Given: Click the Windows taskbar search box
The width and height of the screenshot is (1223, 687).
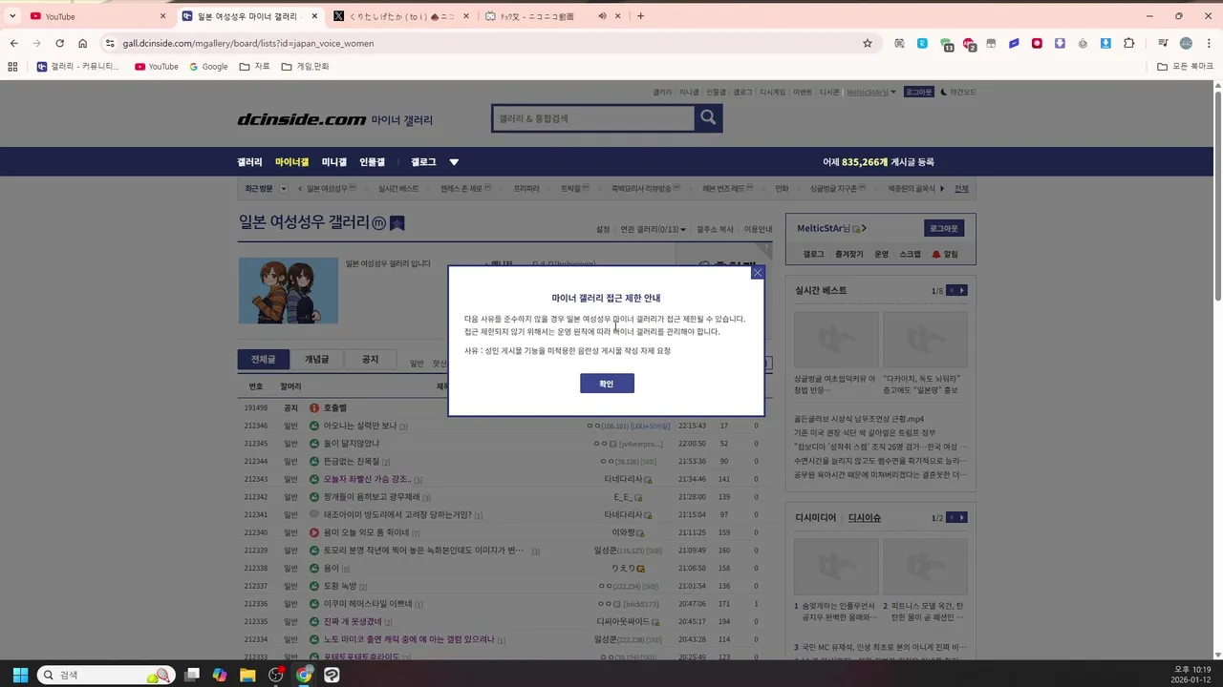Looking at the screenshot, I should coord(107,675).
